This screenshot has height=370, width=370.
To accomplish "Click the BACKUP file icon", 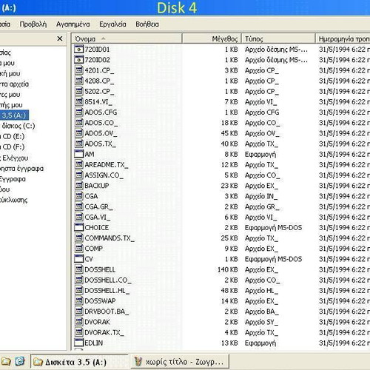I will coord(78,186).
